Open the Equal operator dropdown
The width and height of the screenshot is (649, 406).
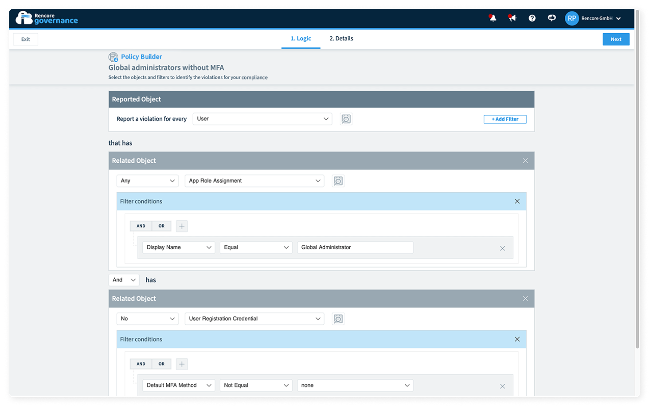[x=256, y=247]
